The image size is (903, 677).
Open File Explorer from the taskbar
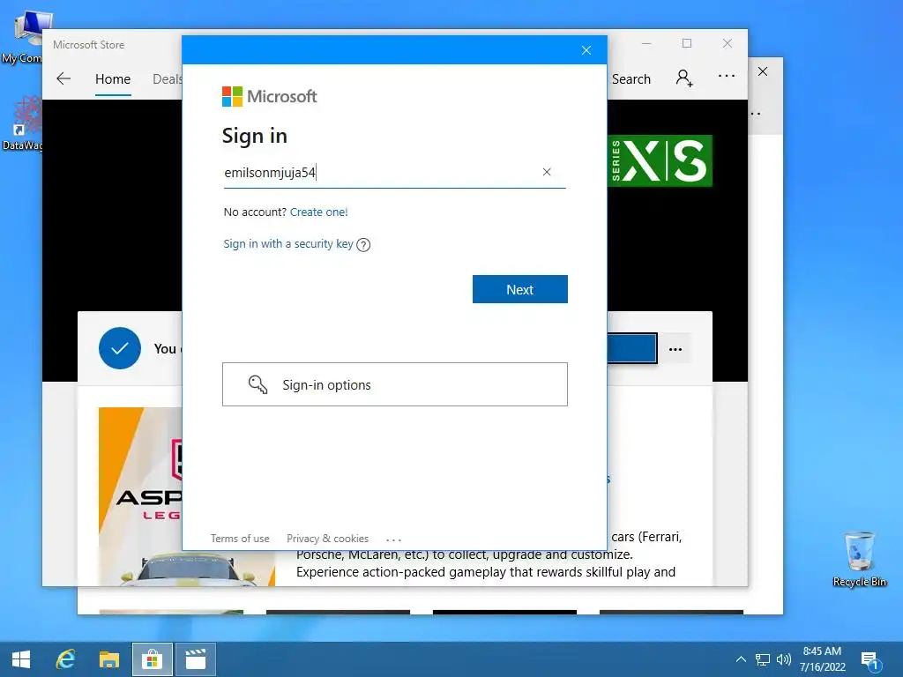pos(108,659)
